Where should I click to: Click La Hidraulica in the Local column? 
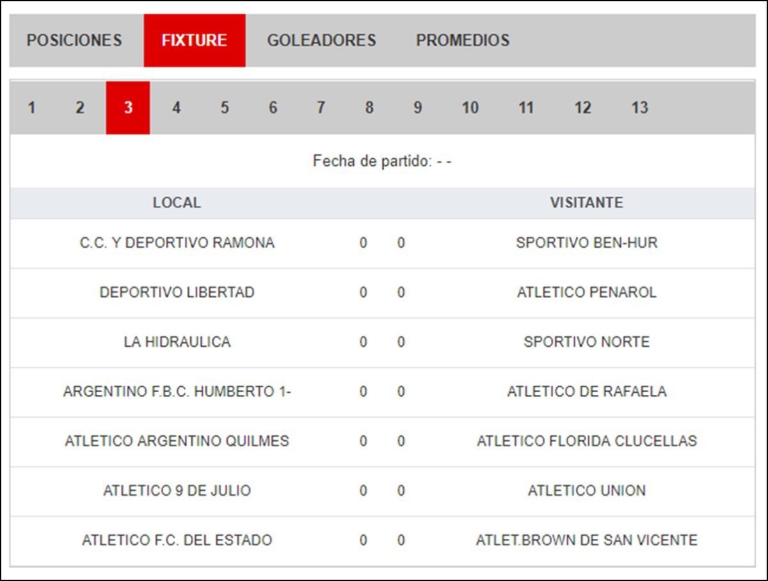(177, 342)
